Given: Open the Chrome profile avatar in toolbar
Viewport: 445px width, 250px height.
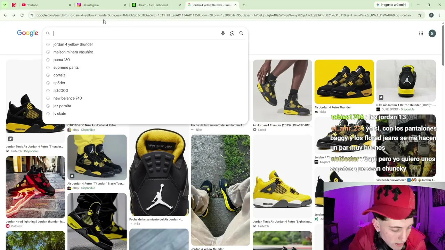Looking at the screenshot, I should [x=431, y=15].
